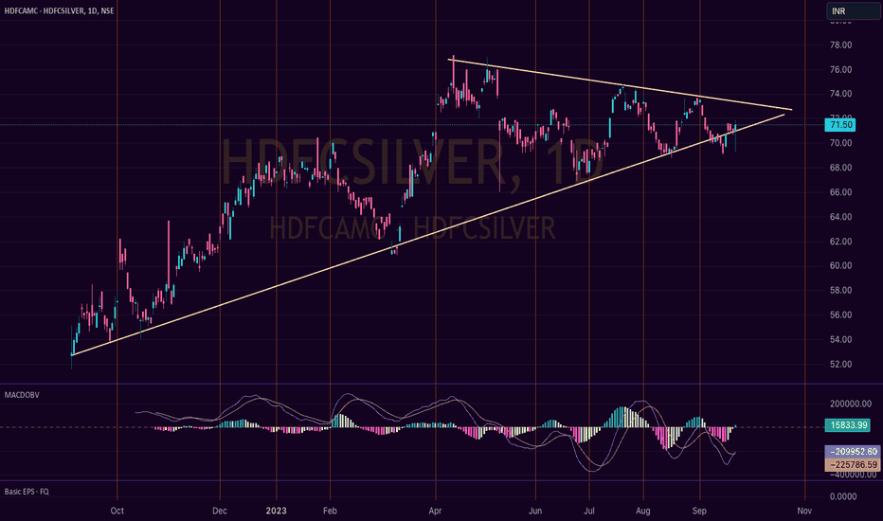Select the 71.50 current price label
Viewport: 883px width, 521px height.
[x=840, y=125]
